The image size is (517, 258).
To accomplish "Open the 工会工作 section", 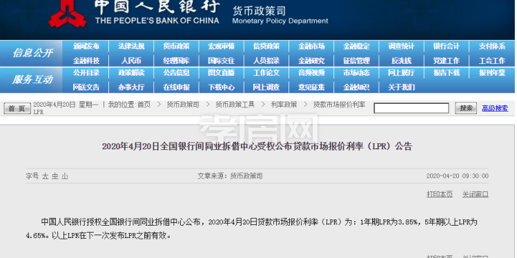I will click(x=492, y=61).
